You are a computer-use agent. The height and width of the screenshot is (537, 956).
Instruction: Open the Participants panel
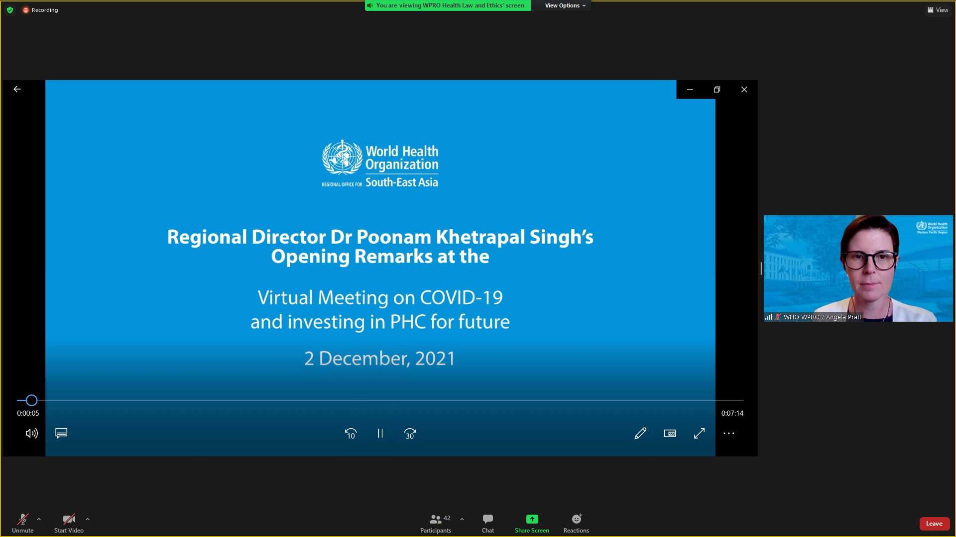436,524
